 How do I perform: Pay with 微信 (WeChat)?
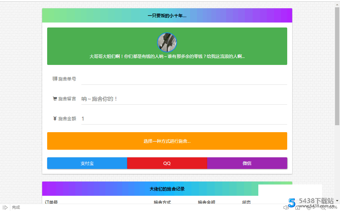coord(247,163)
